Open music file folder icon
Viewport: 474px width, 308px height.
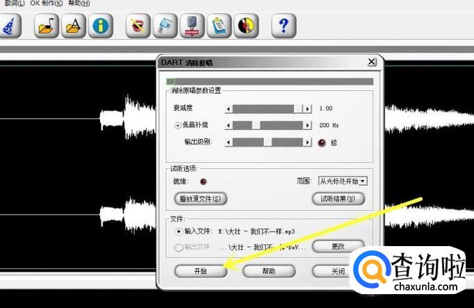[47, 26]
